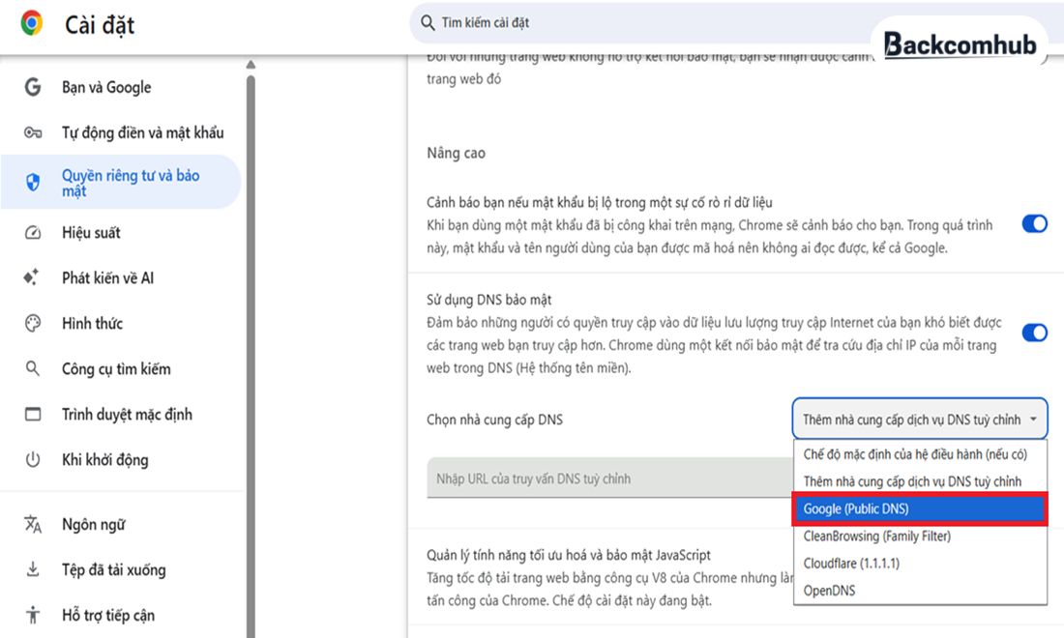Image resolution: width=1064 pixels, height=638 pixels.
Task: Select CleanBrowsing (Family Filter) option
Action: [920, 536]
